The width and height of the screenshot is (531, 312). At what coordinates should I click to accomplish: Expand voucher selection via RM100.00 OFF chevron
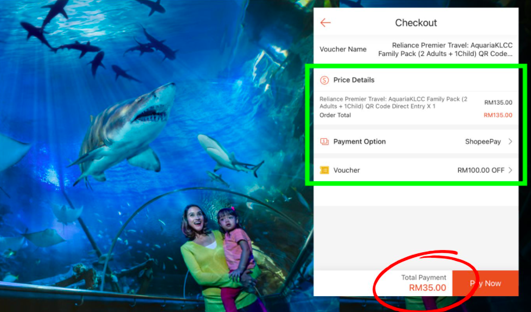510,170
